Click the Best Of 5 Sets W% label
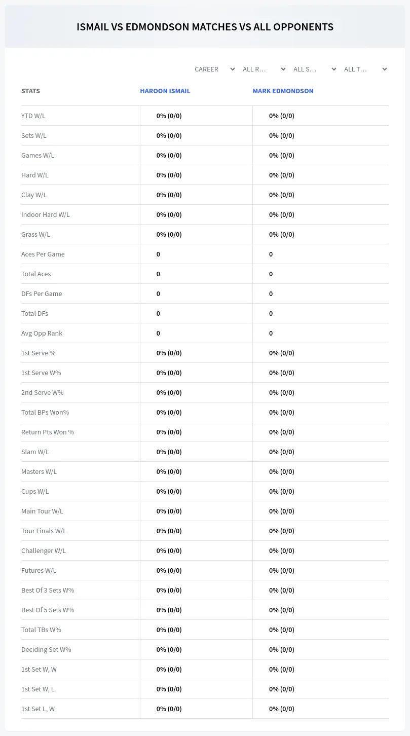410x736 pixels. [x=48, y=610]
